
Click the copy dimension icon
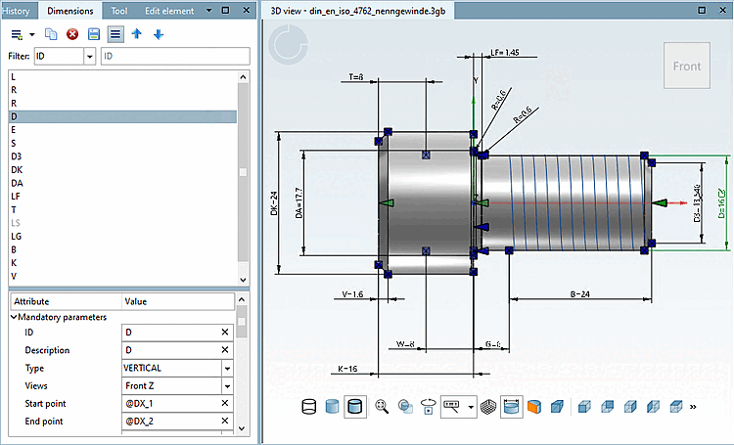[x=52, y=34]
